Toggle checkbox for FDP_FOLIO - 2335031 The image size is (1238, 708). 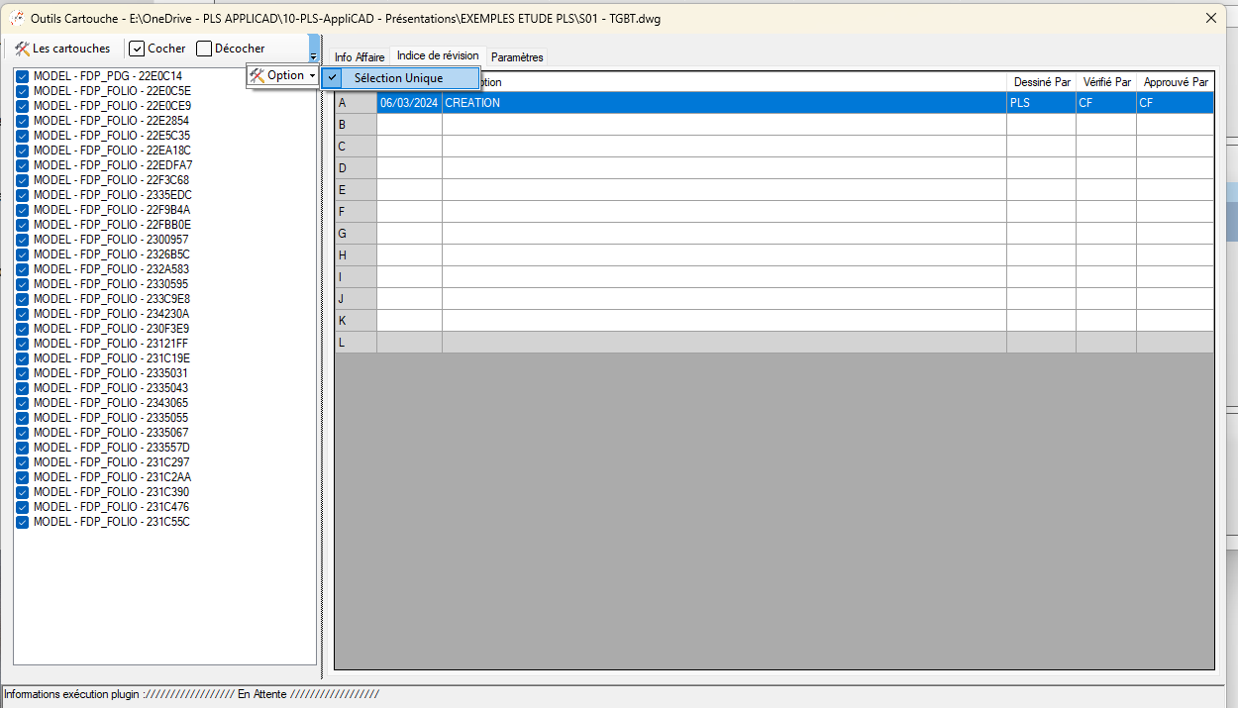[x=22, y=373]
